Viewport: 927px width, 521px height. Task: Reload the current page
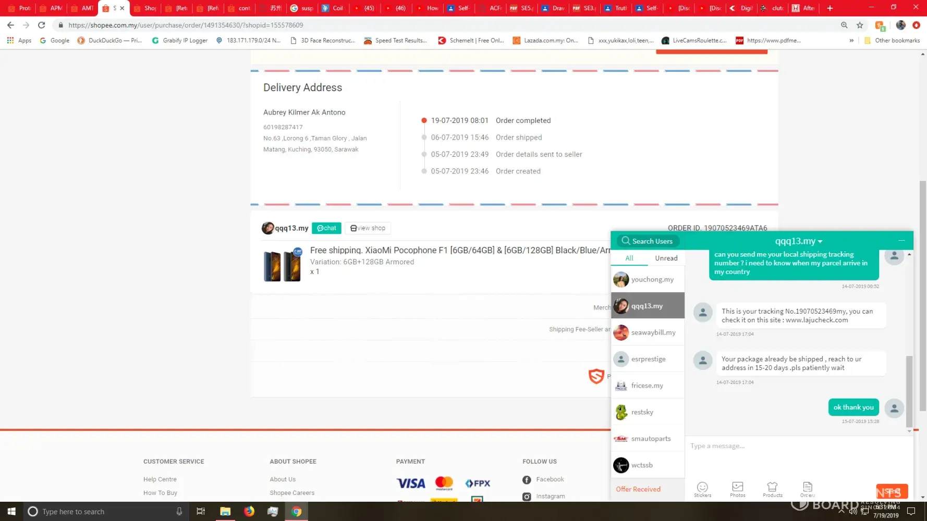[42, 25]
